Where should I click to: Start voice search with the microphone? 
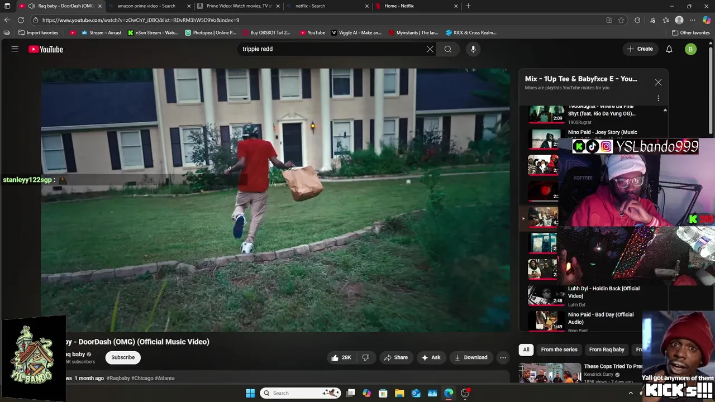[x=473, y=49]
